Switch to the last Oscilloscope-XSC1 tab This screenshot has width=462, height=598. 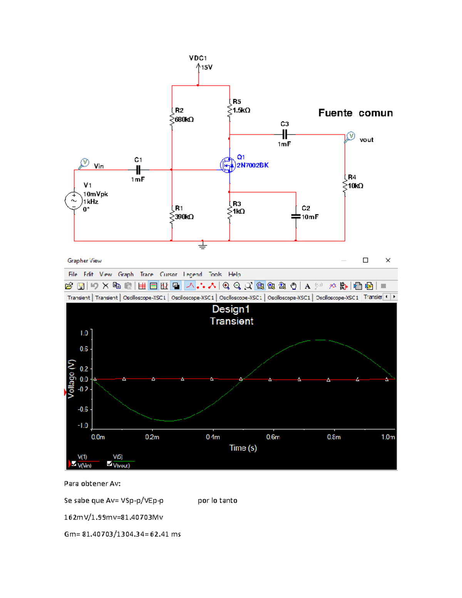click(x=337, y=297)
